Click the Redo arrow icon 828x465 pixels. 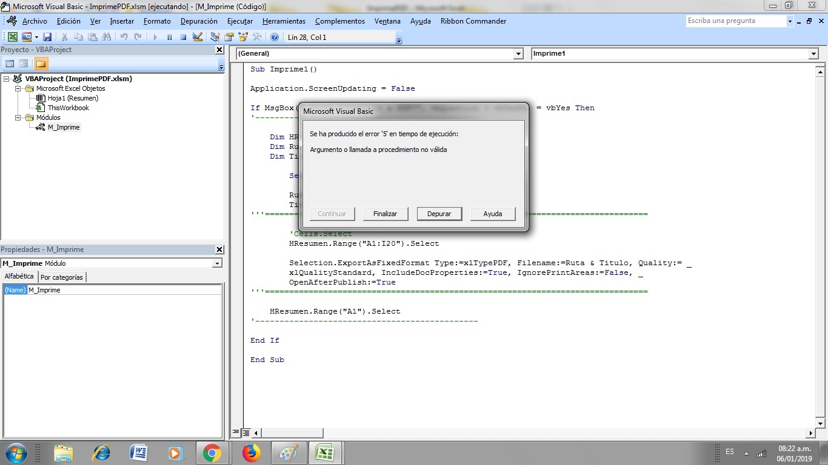pyautogui.click(x=138, y=37)
